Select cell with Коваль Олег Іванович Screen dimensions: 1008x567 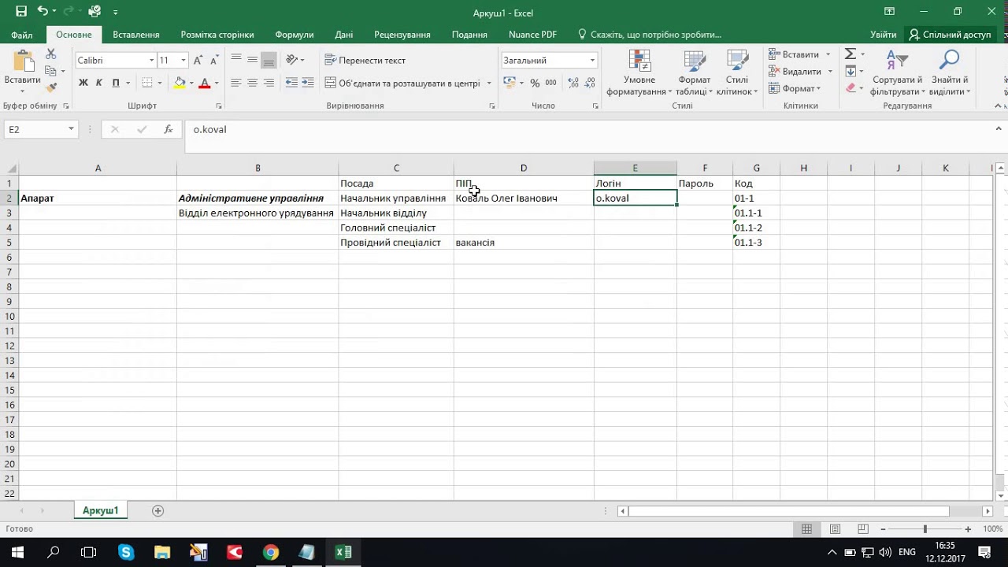tap(524, 198)
